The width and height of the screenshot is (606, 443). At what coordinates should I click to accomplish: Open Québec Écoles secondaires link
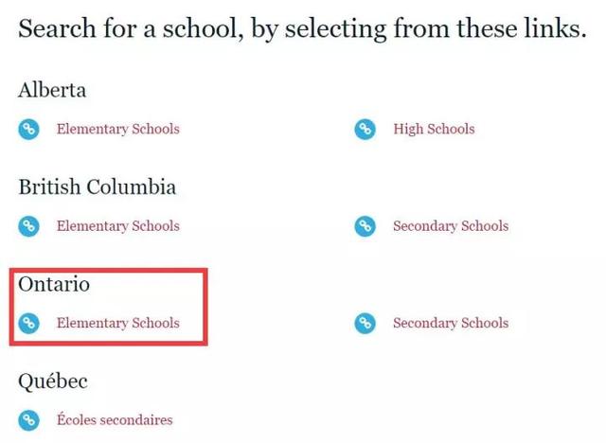click(x=115, y=420)
